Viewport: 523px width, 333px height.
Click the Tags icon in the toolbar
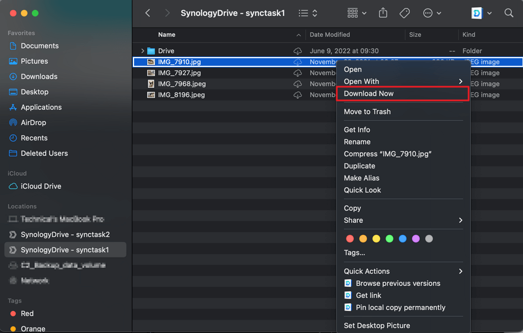click(x=405, y=13)
